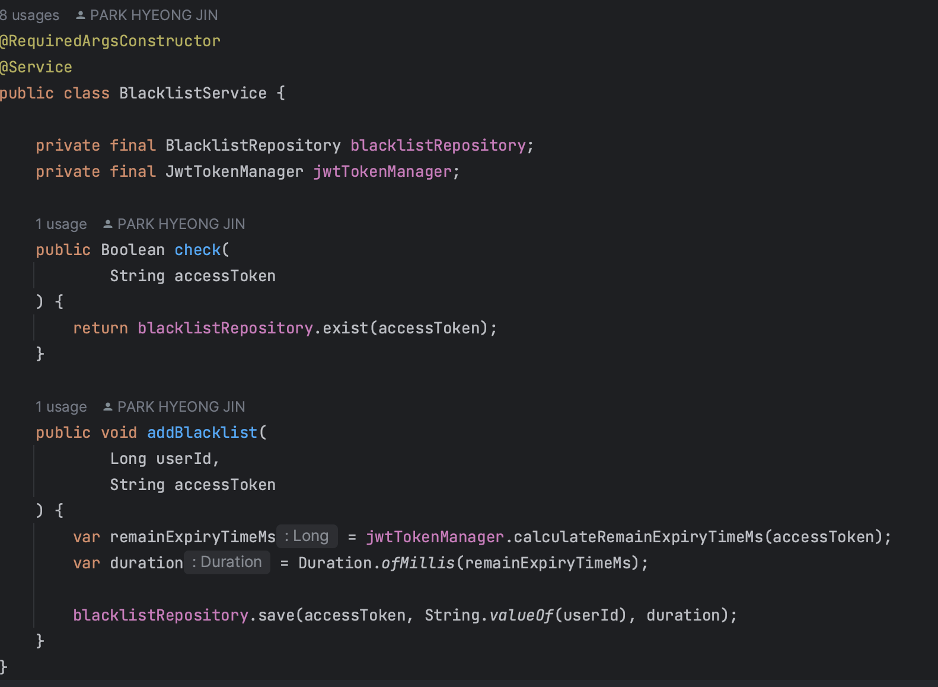Screen dimensions: 938x687
Task: Click the BlacklistRepository type in field declaration
Action: [253, 145]
